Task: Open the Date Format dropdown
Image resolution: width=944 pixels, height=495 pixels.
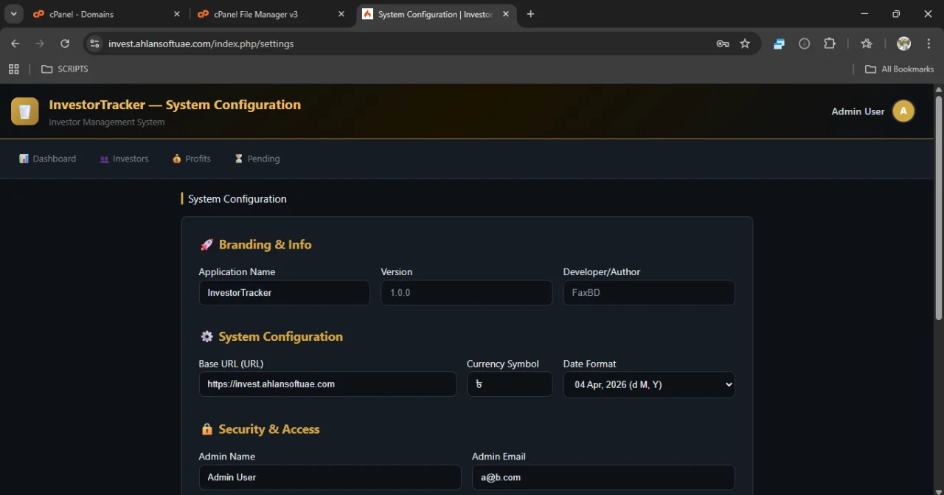Action: pos(649,384)
